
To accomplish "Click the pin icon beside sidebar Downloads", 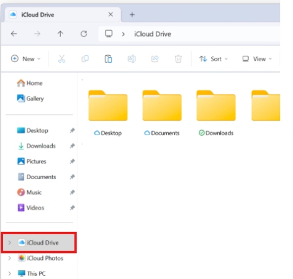I will click(x=72, y=146).
